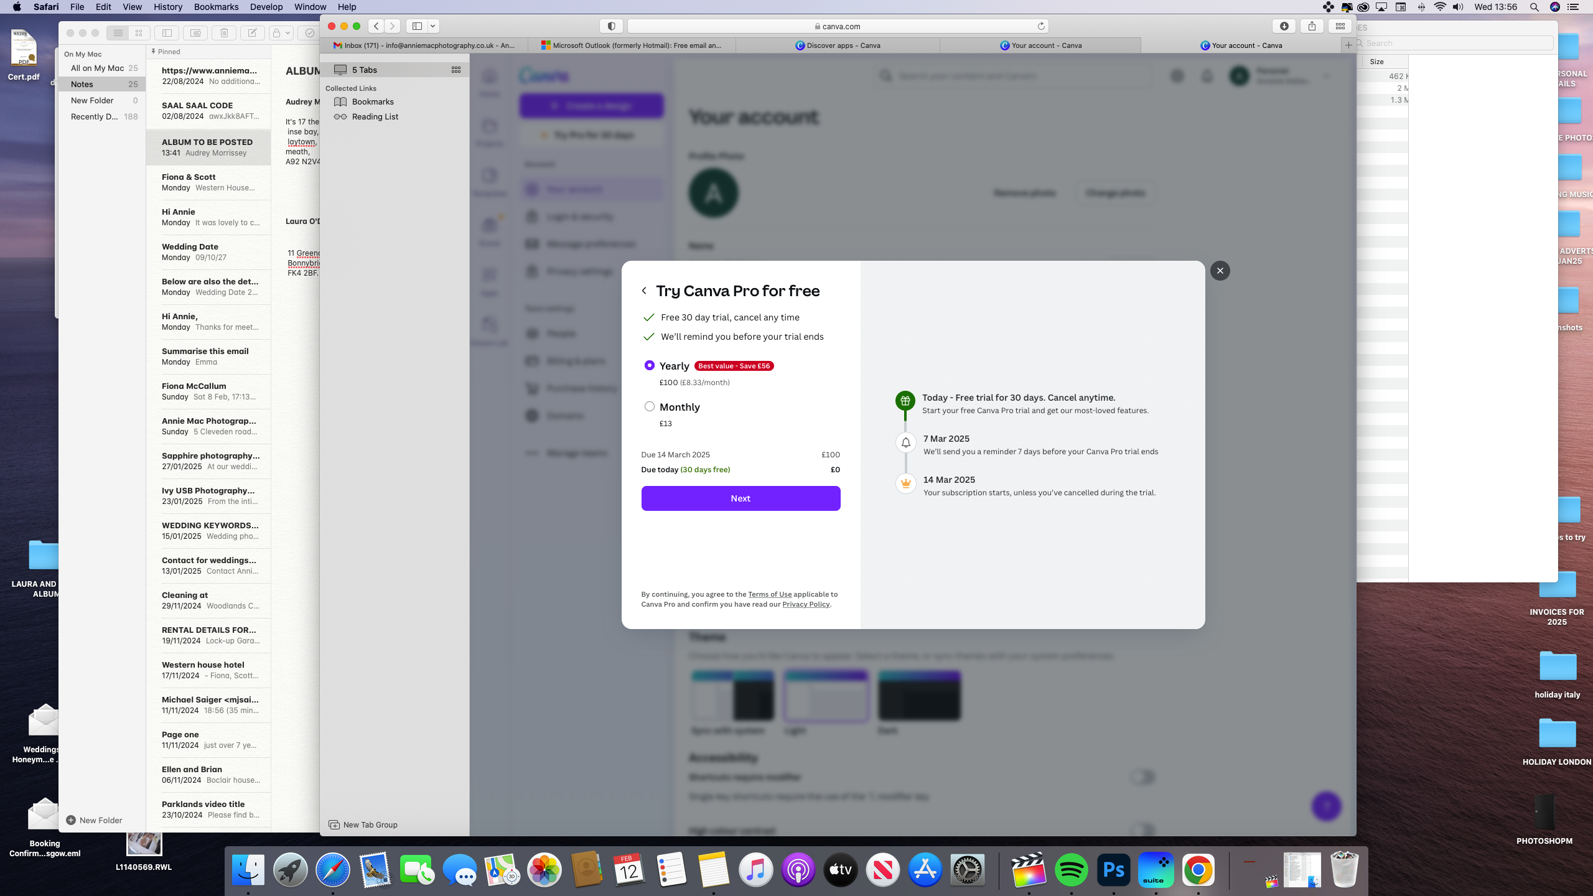Open the Apple menu
The height and width of the screenshot is (896, 1593).
click(17, 7)
